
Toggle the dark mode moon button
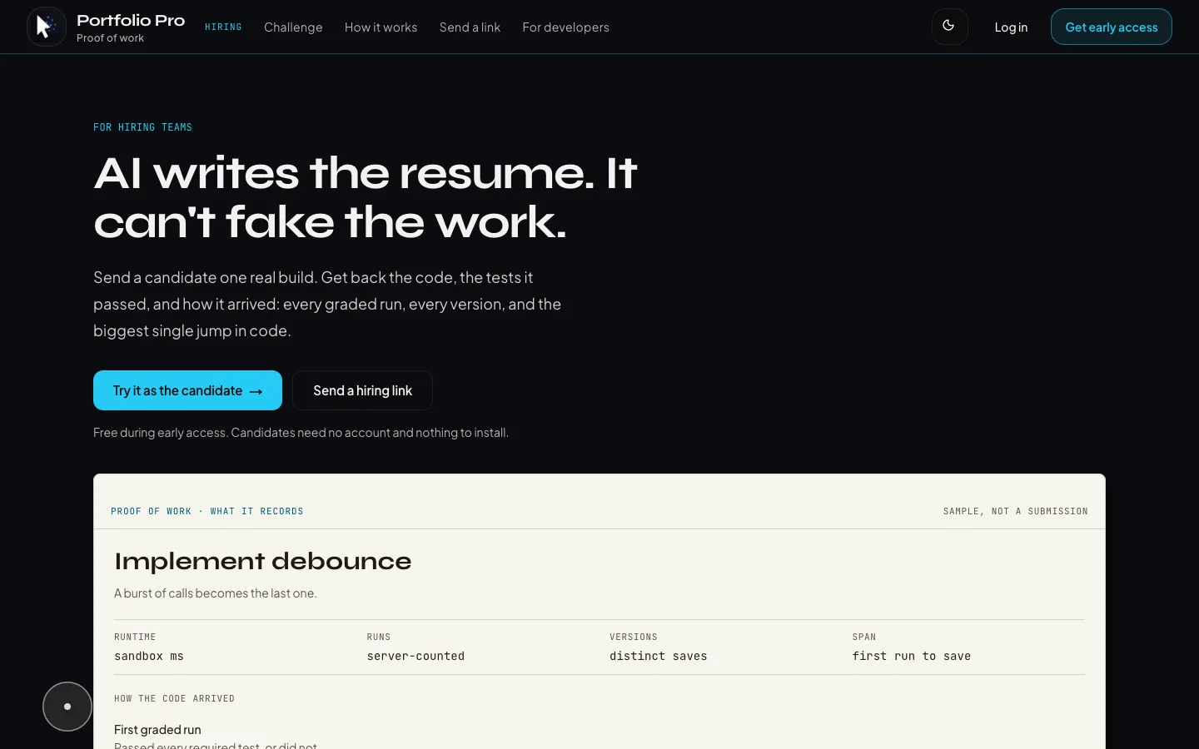[949, 27]
